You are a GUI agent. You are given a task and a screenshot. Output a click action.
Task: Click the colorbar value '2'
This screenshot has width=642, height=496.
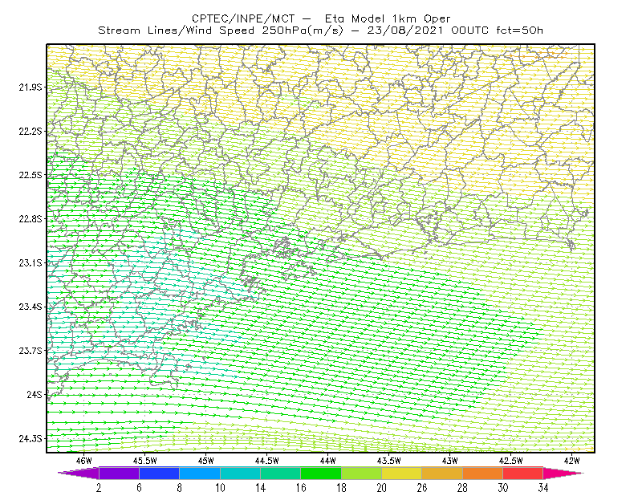[x=99, y=488]
